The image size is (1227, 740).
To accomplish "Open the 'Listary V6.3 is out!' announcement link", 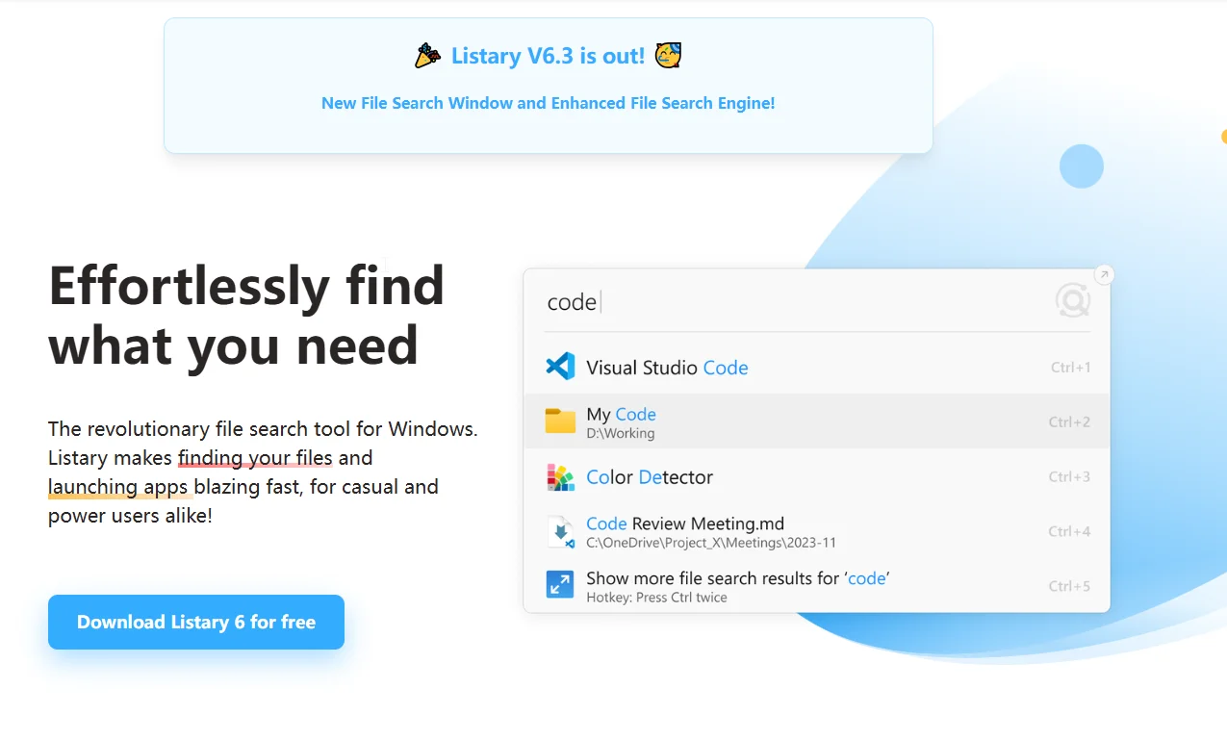I will coord(548,56).
